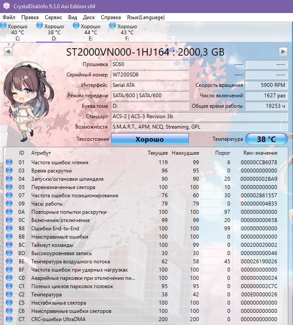
Task: Click status icon for BF shock error rate
Action: coord(9,270)
